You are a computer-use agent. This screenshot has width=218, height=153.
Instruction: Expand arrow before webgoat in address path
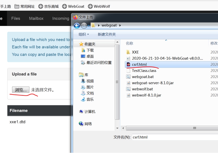[99, 25]
